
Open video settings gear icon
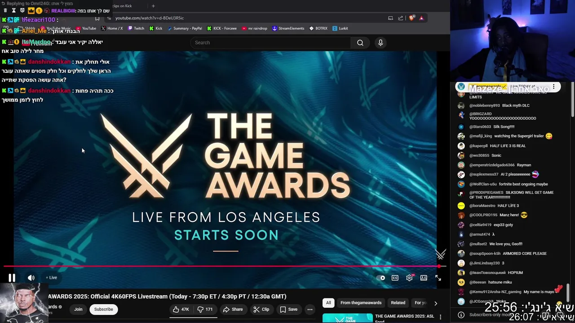coord(409,278)
